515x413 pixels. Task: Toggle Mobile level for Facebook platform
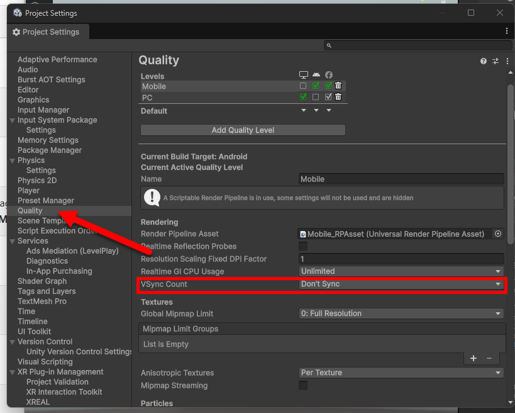[x=328, y=86]
